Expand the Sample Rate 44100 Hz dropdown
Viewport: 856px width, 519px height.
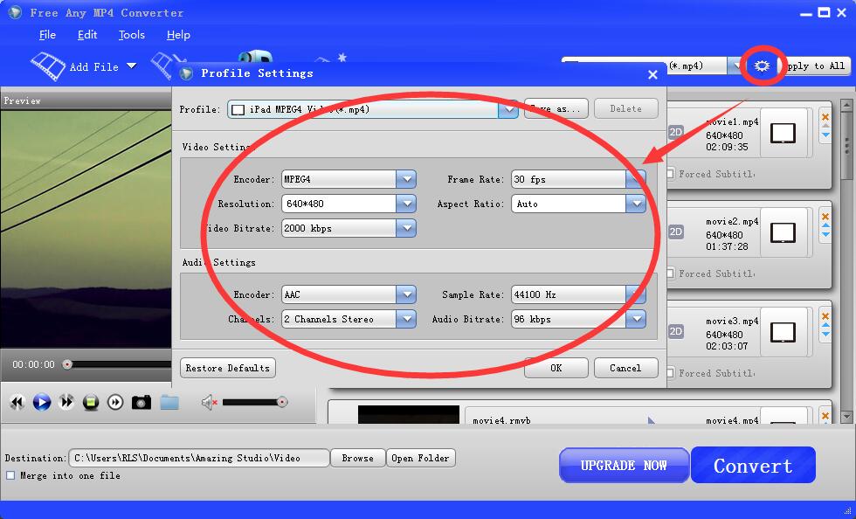636,294
